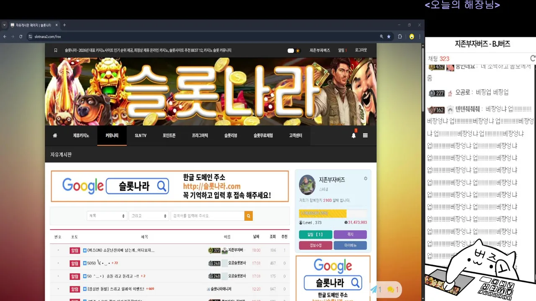This screenshot has height=301, width=536.
Task: Open Chrome's three-dot menu
Action: click(x=420, y=37)
